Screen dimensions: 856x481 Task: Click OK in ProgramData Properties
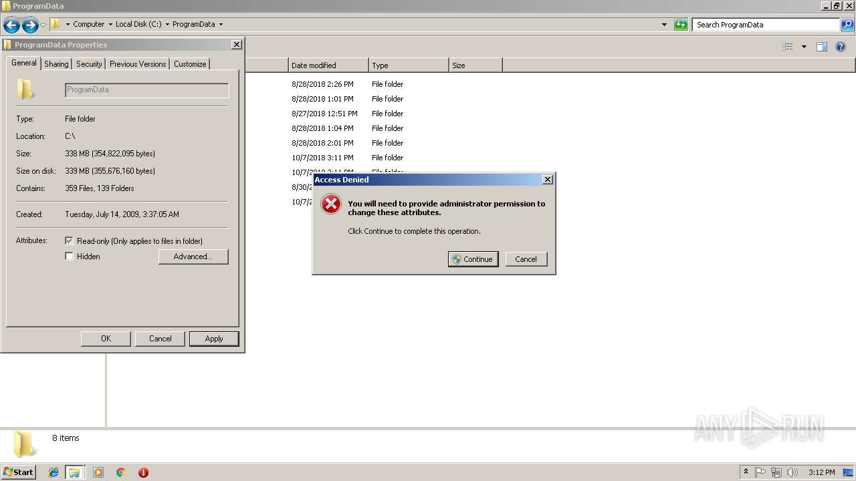click(106, 339)
